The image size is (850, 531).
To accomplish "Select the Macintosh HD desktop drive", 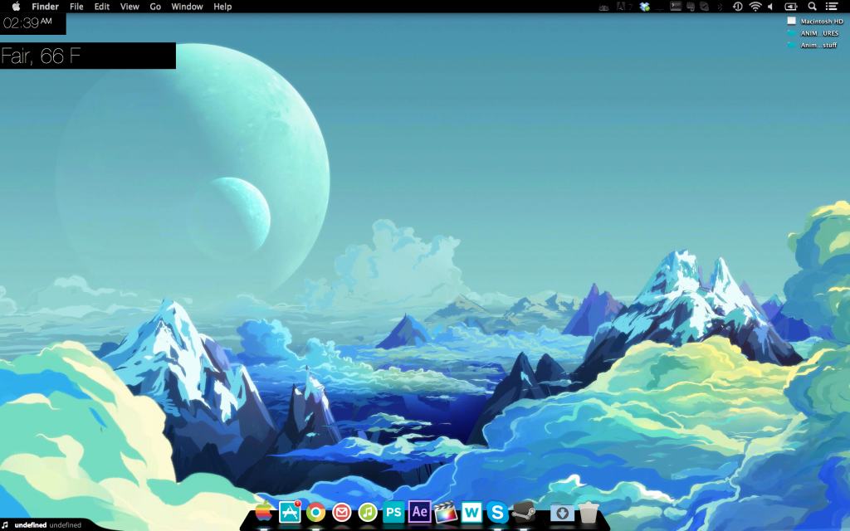I will [816, 21].
